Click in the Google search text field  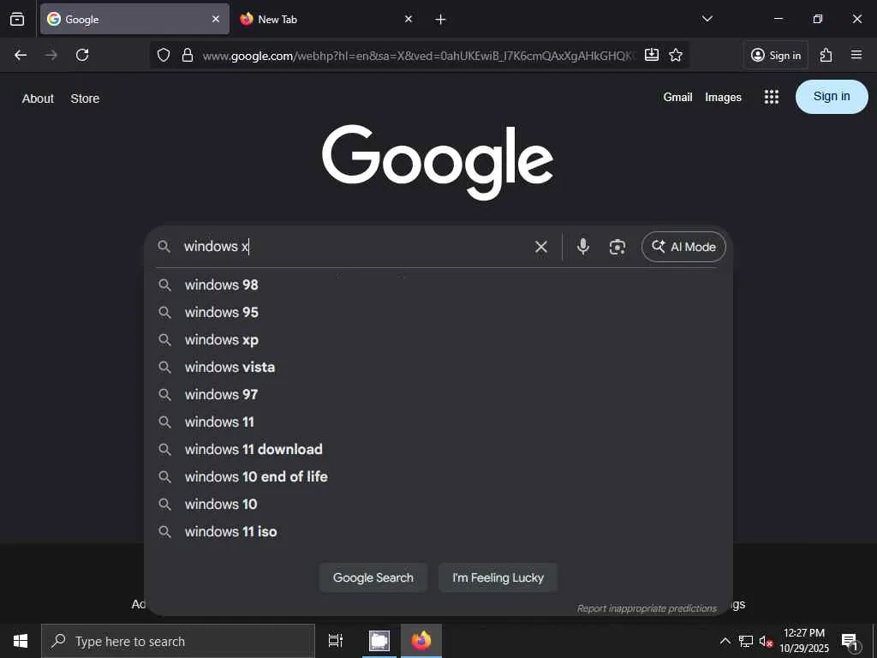click(355, 247)
